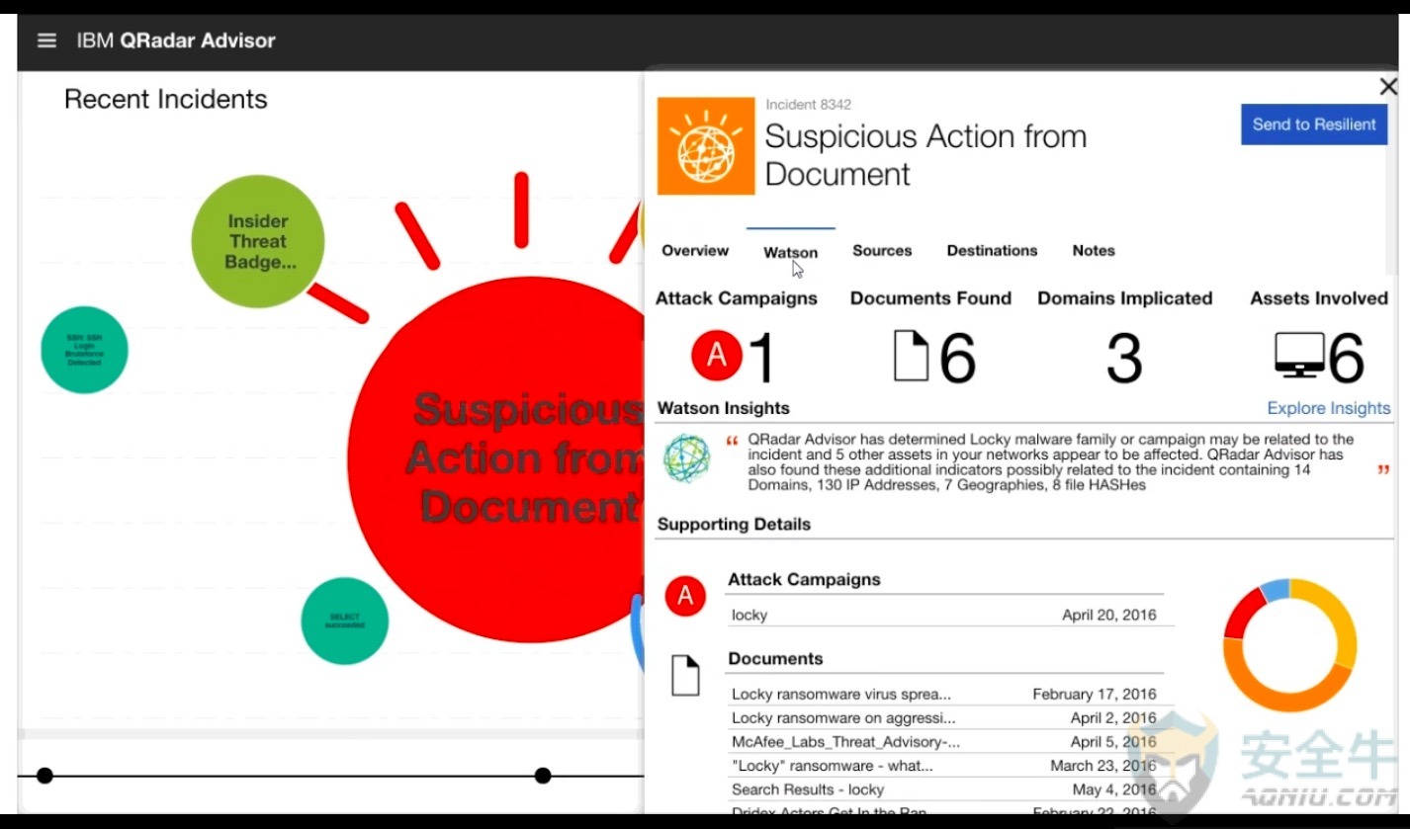Image resolution: width=1410 pixels, height=829 pixels.
Task: Click the Recent Incidents heading
Action: [166, 99]
